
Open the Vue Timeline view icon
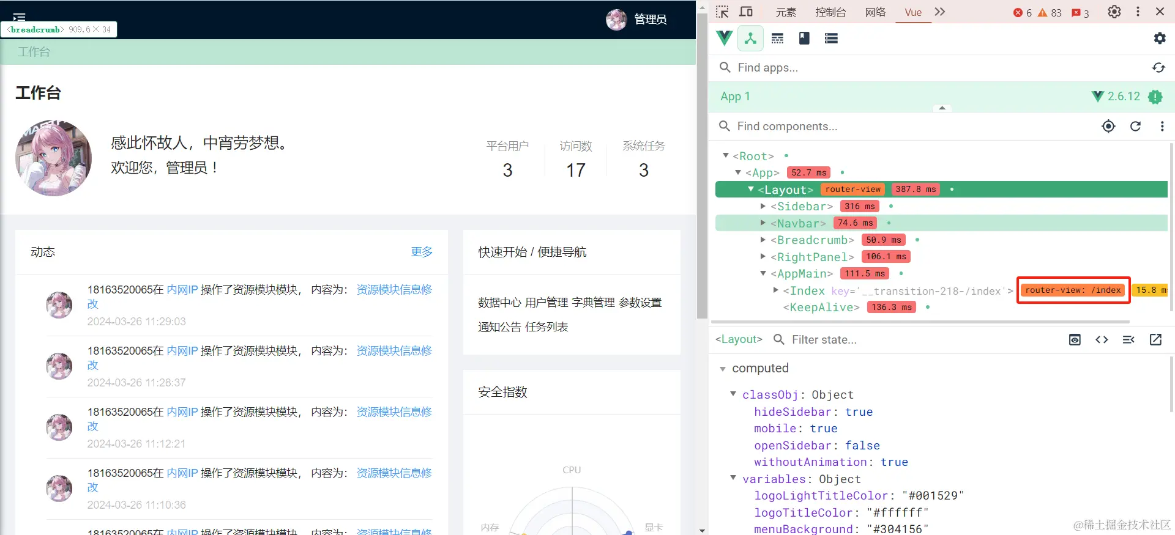pos(777,39)
